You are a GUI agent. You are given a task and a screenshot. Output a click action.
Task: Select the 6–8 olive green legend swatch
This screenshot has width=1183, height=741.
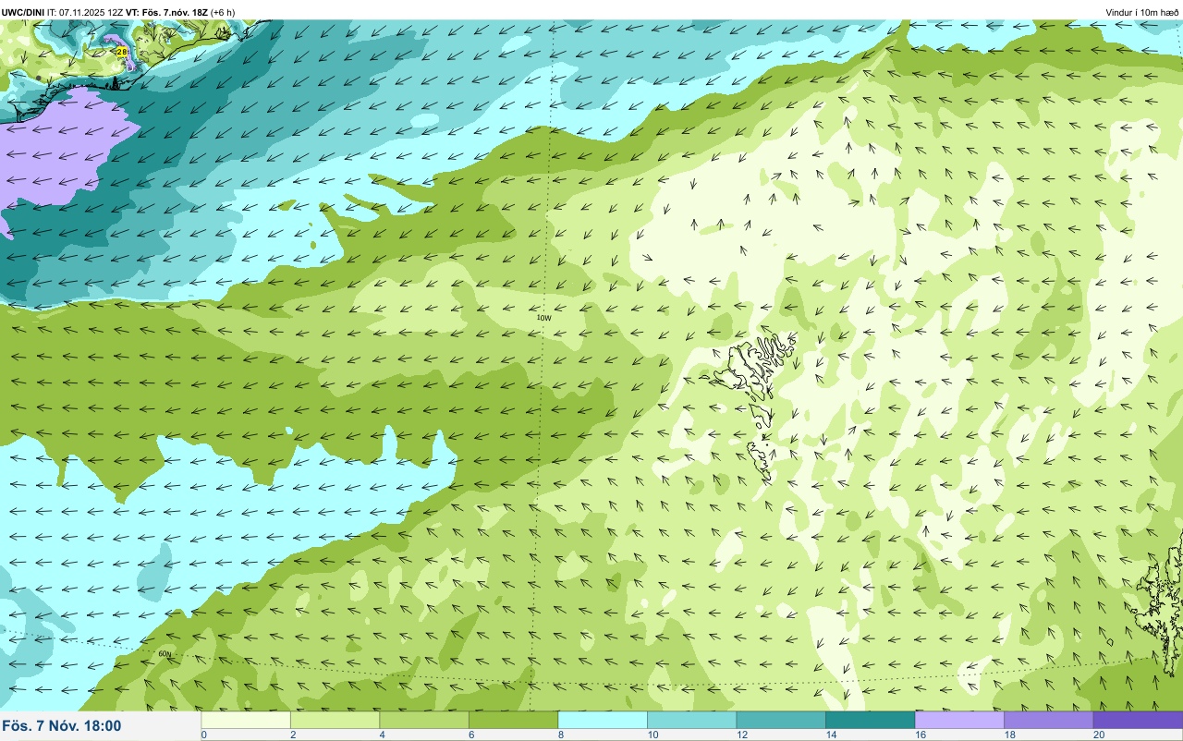pos(513,720)
